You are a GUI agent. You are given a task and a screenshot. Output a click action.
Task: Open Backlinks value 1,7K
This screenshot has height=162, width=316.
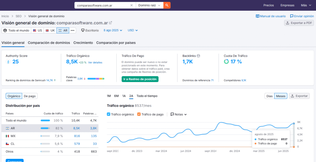click(188, 62)
